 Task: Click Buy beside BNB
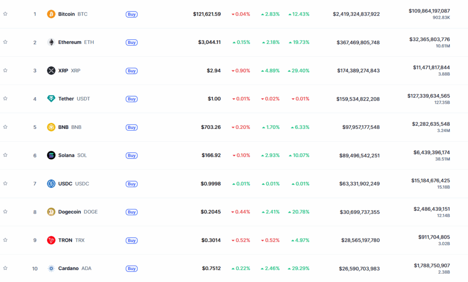pyautogui.click(x=132, y=128)
